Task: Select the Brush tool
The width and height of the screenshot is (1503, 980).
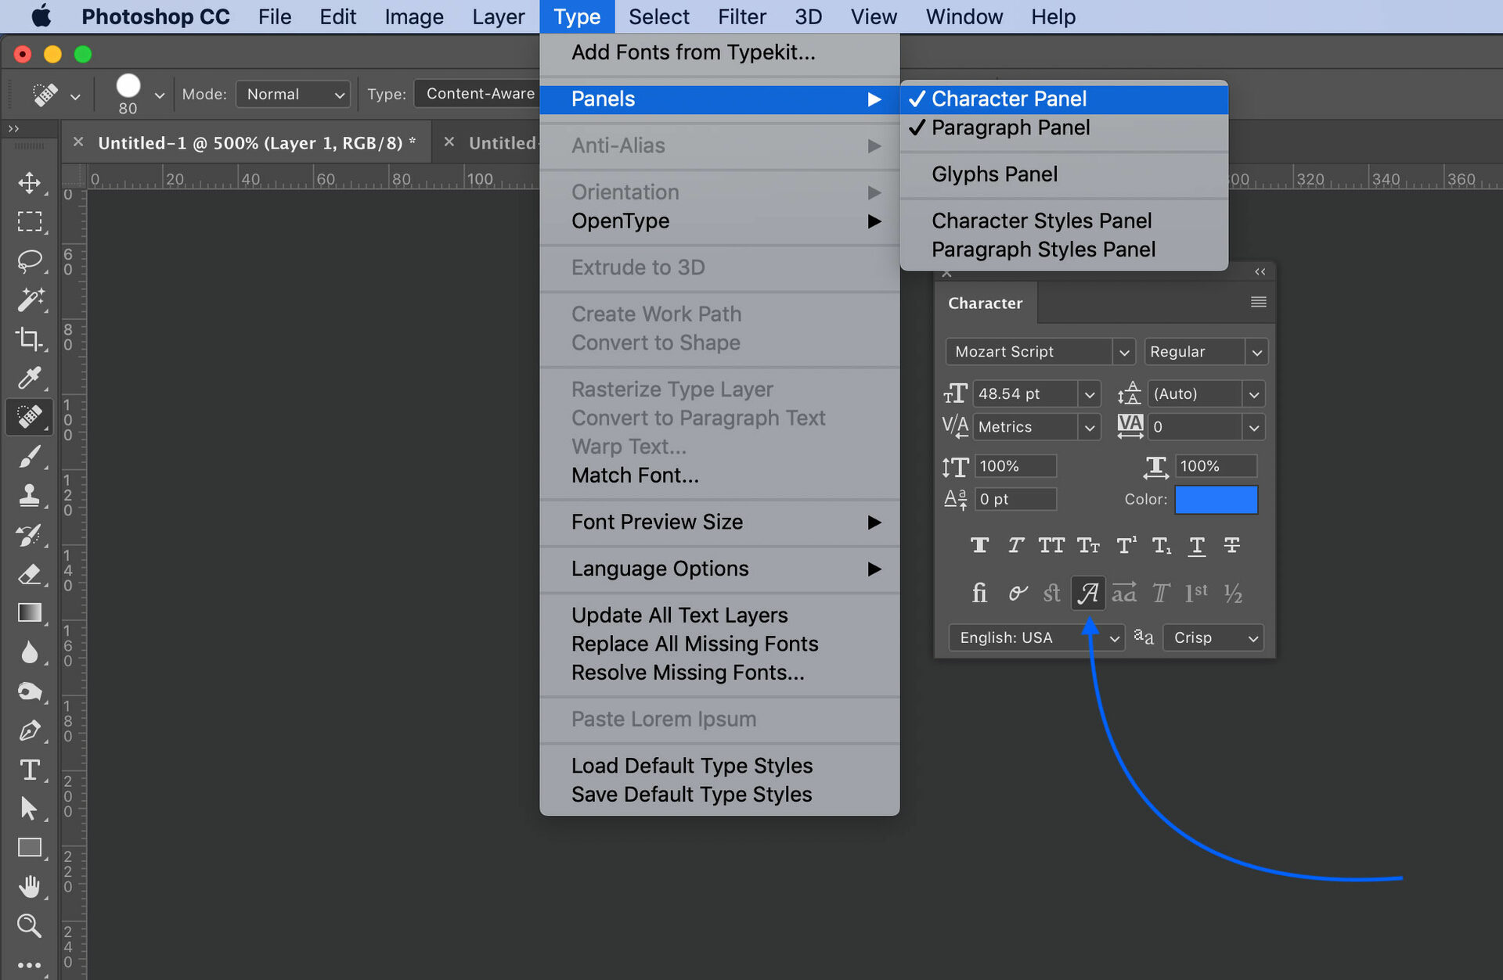Action: pyautogui.click(x=30, y=457)
